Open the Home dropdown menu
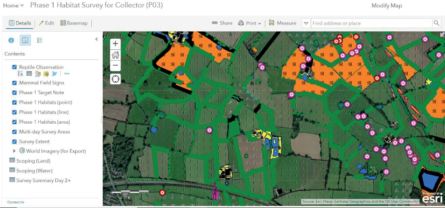The width and height of the screenshot is (445, 208). tap(13, 6)
